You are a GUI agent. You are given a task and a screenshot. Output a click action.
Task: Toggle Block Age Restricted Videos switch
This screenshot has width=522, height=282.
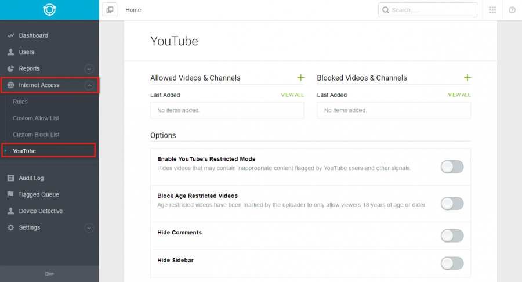point(452,204)
